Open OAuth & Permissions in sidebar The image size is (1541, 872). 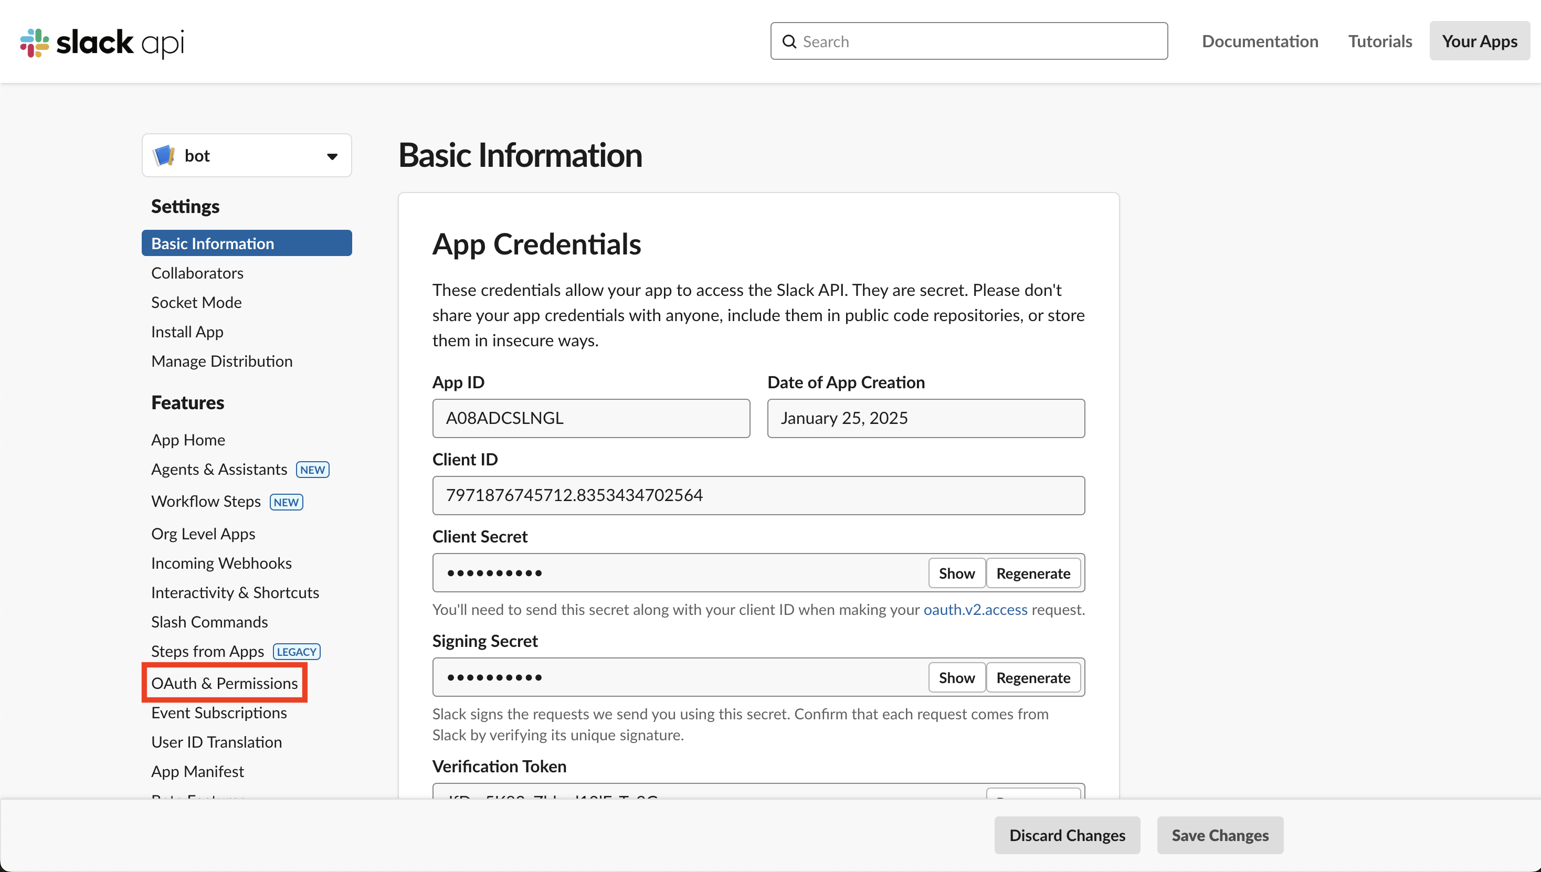(224, 683)
